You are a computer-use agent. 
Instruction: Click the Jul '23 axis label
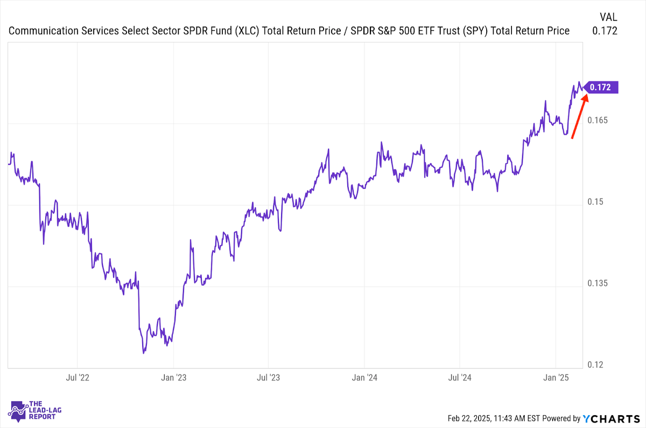pos(269,378)
